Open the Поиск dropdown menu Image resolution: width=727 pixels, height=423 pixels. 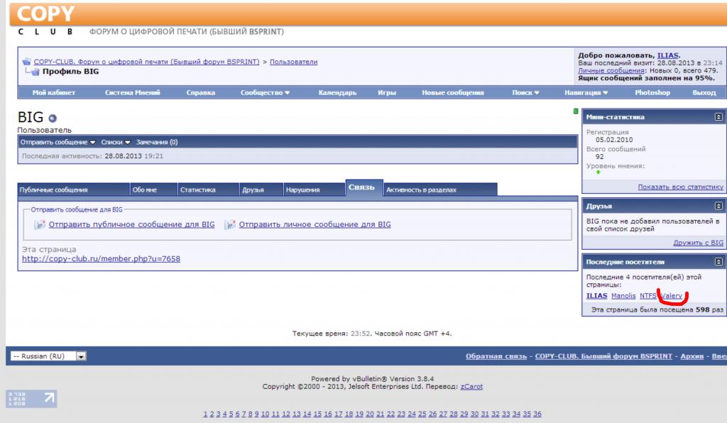tap(525, 92)
